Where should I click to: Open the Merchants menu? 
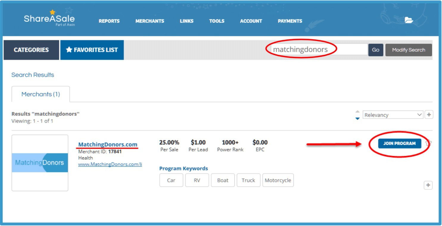(x=150, y=21)
